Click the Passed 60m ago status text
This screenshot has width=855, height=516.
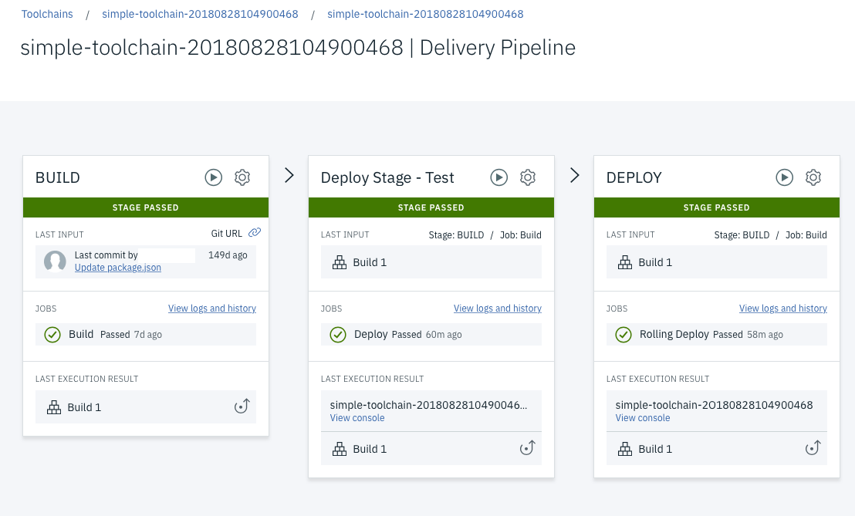tap(427, 335)
